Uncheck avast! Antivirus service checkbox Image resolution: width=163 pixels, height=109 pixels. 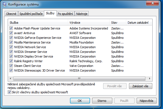pos(11,33)
